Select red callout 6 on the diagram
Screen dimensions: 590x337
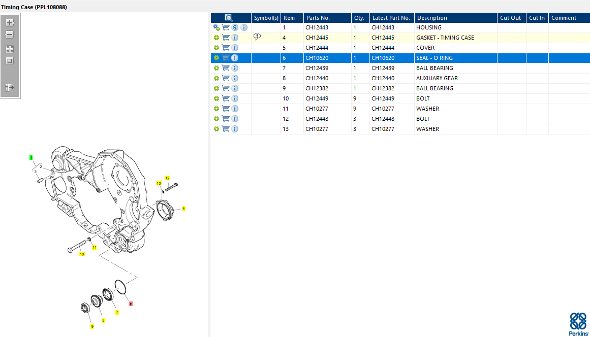[x=131, y=304]
